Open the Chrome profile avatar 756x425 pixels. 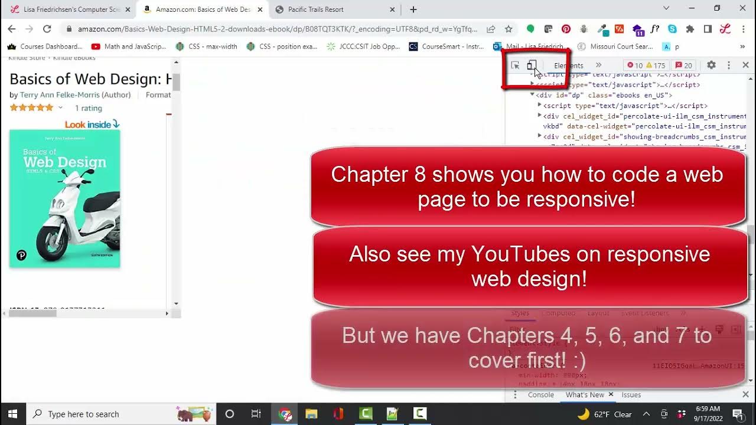(725, 29)
